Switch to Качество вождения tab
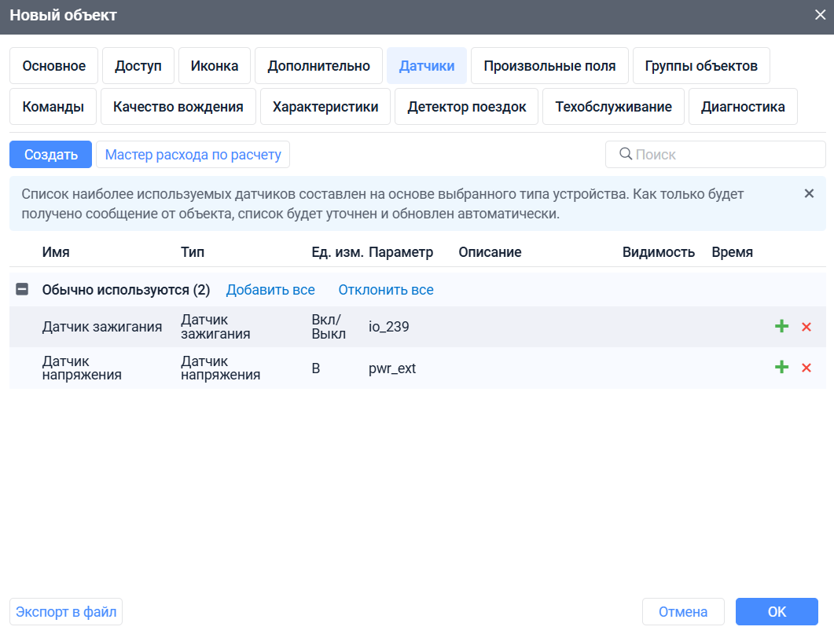Image resolution: width=834 pixels, height=634 pixels. pyautogui.click(x=178, y=106)
